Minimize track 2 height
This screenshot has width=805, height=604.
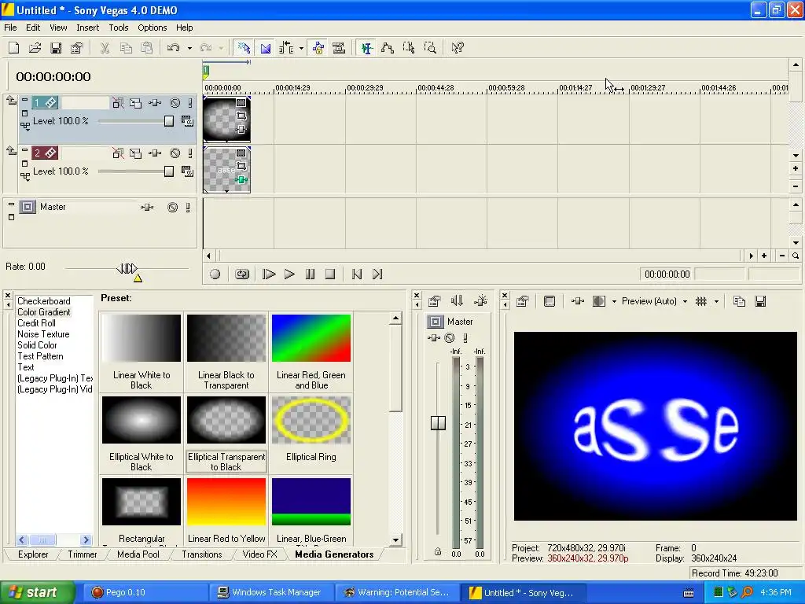click(24, 150)
